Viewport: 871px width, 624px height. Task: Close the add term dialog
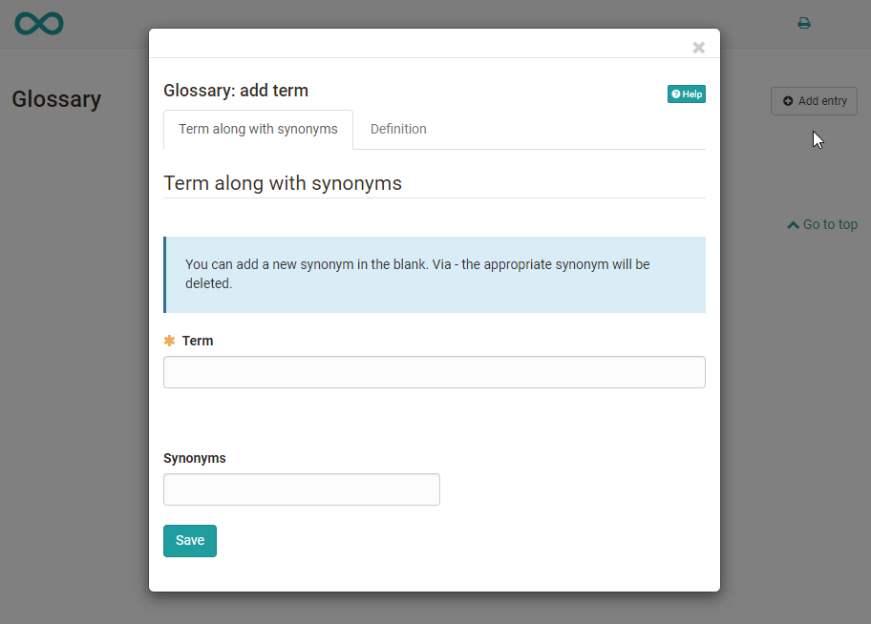point(698,47)
